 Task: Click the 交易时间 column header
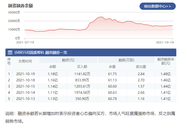pyautogui.click(x=25, y=61)
